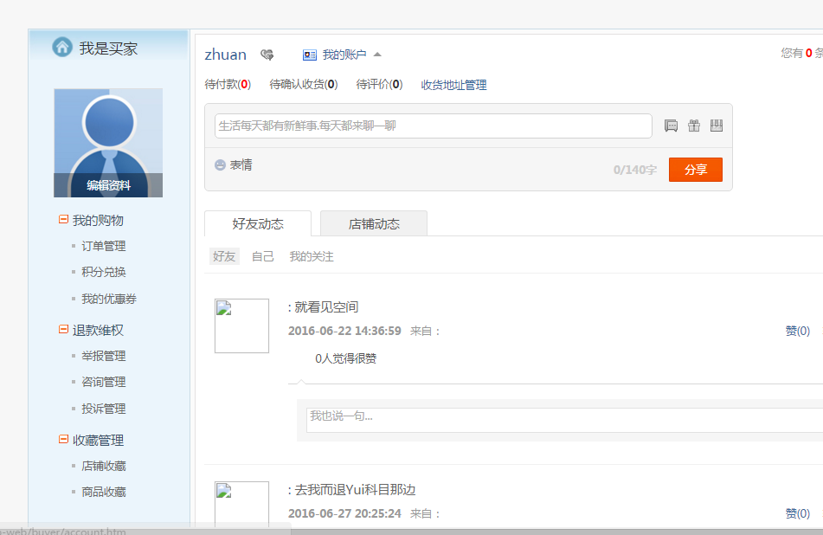Click the shop icon next to the gift icon
The width and height of the screenshot is (823, 535).
coord(717,126)
